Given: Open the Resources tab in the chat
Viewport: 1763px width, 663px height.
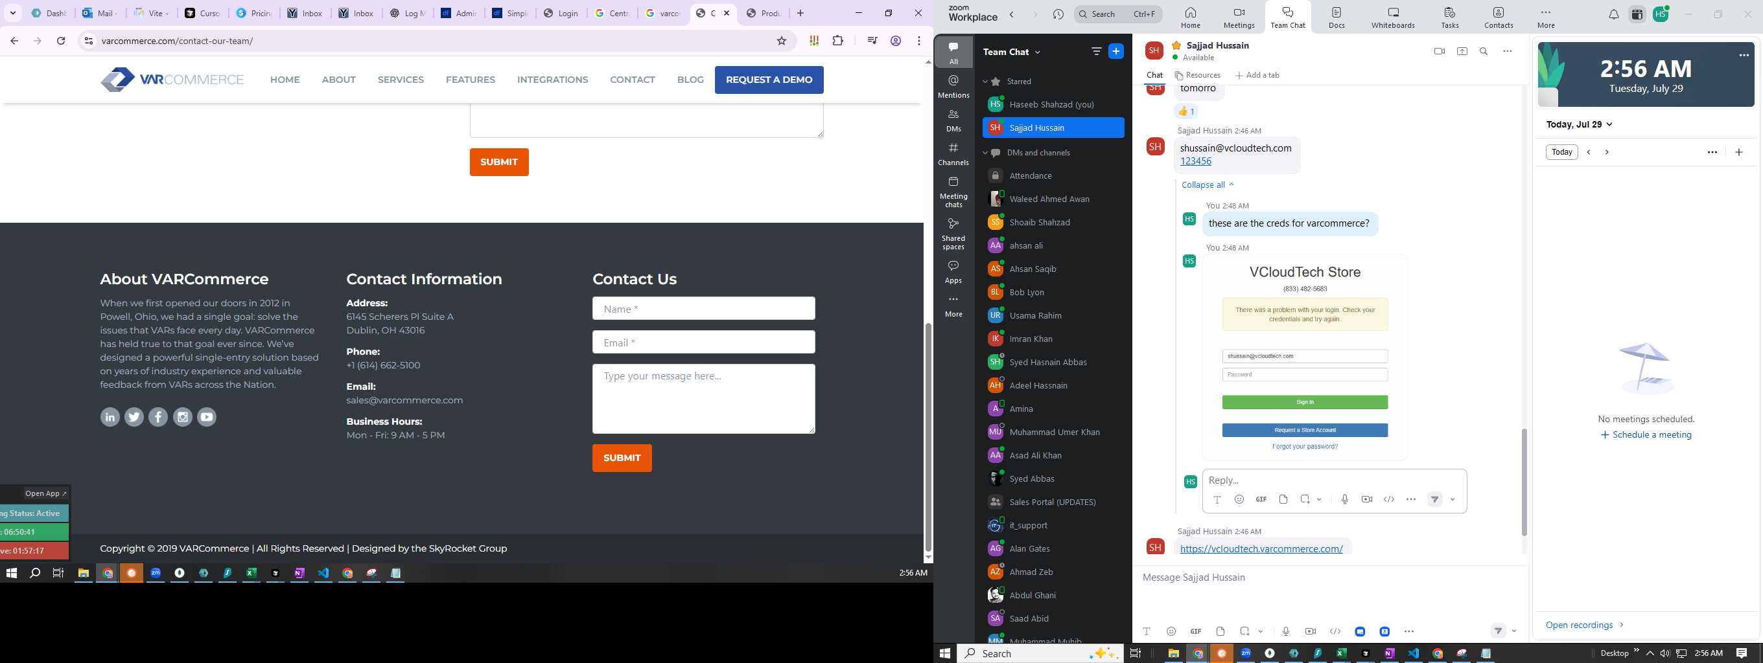Looking at the screenshot, I should coord(1197,75).
